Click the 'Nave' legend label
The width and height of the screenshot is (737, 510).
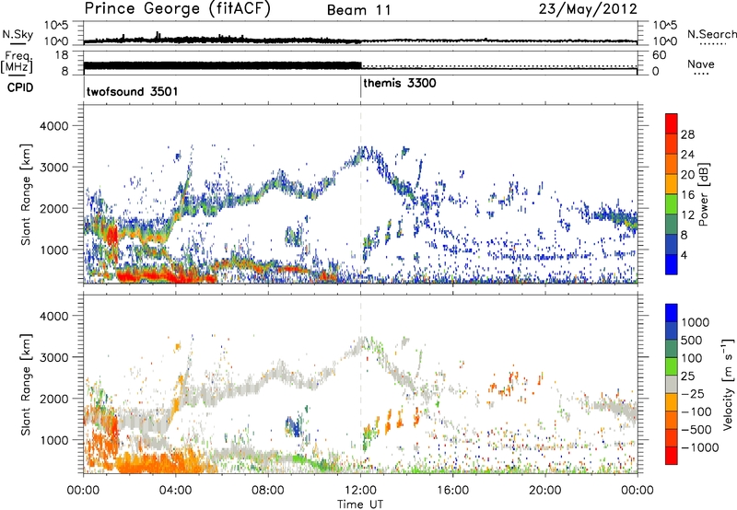pyautogui.click(x=701, y=64)
